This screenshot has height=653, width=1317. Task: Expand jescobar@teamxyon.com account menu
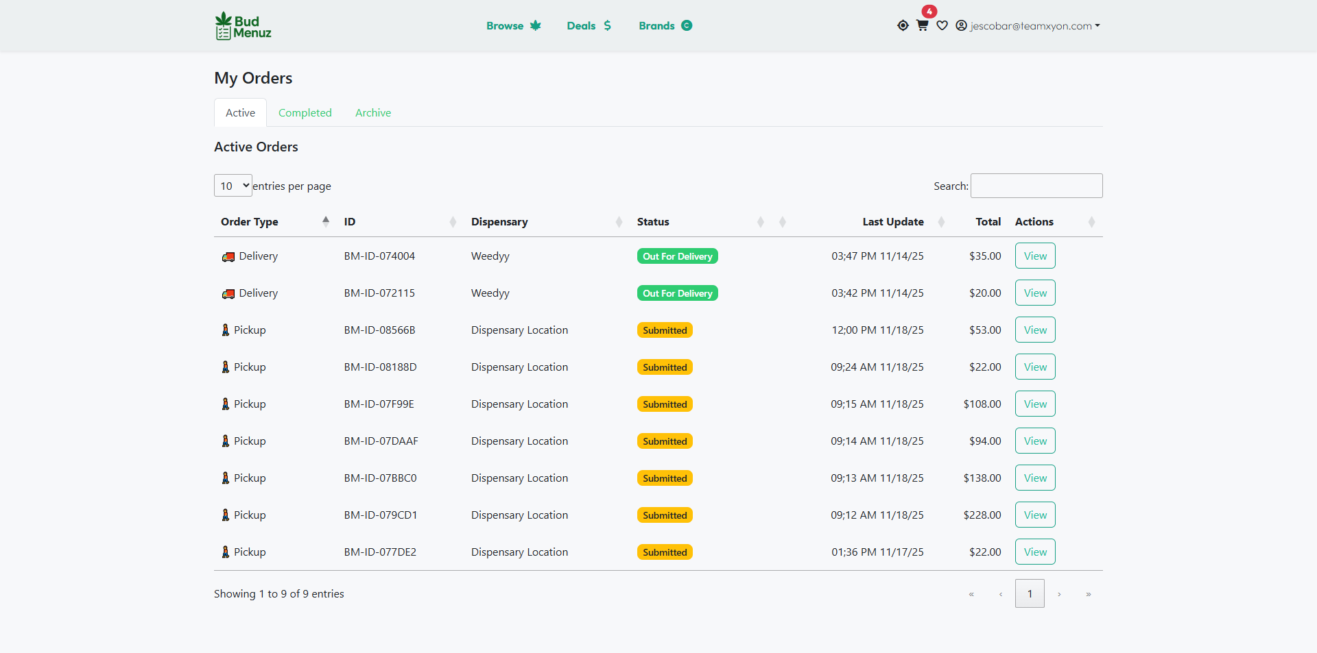(1032, 26)
